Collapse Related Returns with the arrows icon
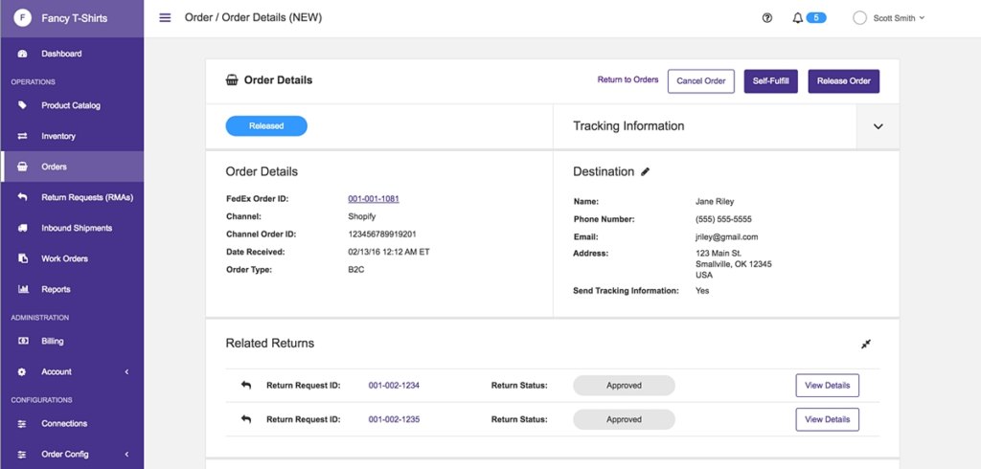The image size is (981, 469). tap(865, 344)
